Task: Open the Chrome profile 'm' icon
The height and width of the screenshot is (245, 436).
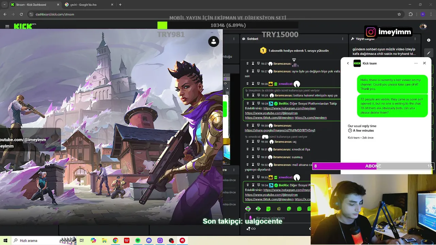Action: click(x=423, y=14)
